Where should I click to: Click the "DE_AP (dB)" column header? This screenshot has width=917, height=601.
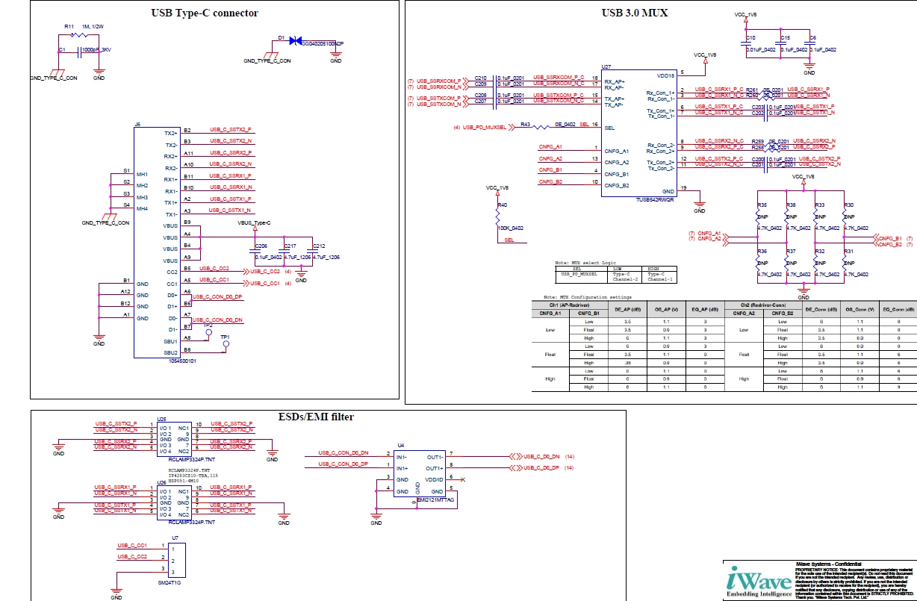(x=627, y=309)
